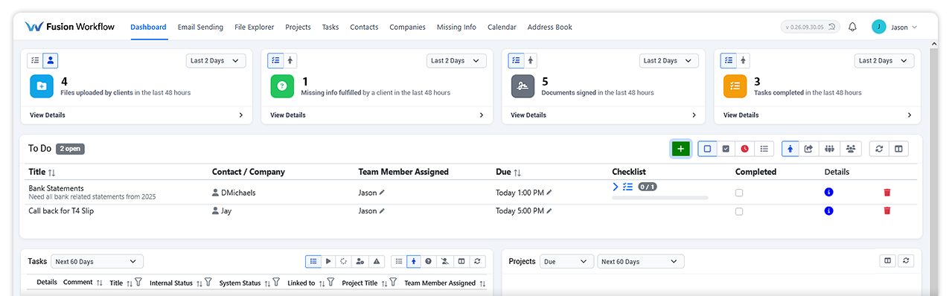
Task: Open Projects Next 60 Days dropdown
Action: [641, 262]
